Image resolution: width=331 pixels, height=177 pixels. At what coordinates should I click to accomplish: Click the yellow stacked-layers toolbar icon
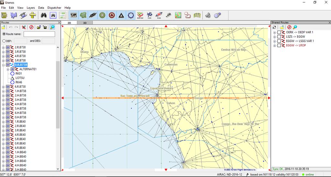[4, 15]
